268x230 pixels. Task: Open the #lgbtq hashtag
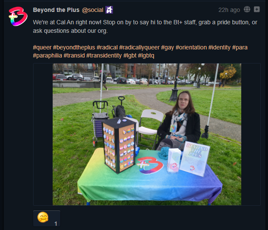click(x=146, y=55)
